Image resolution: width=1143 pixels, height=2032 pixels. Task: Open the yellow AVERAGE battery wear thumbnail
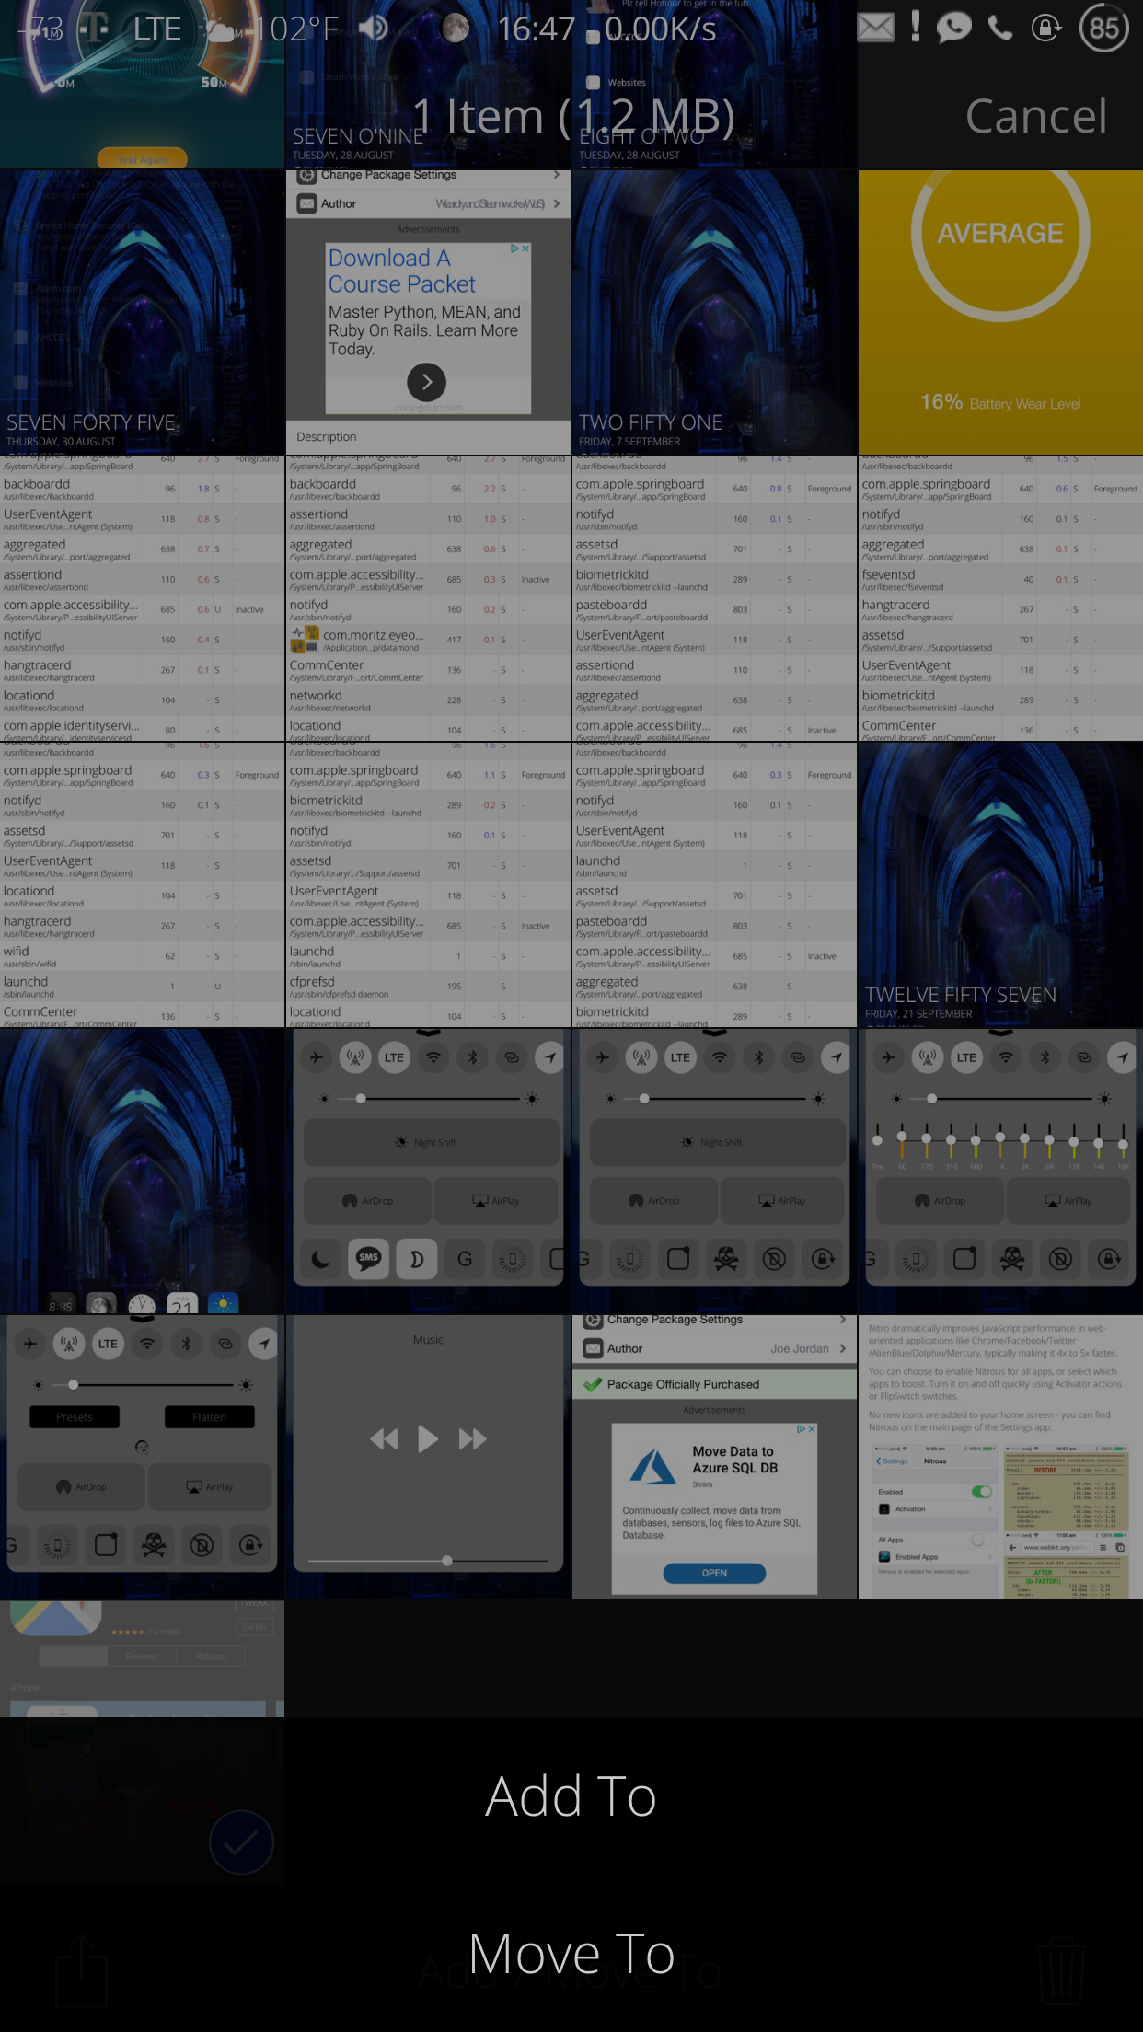[x=1000, y=313]
